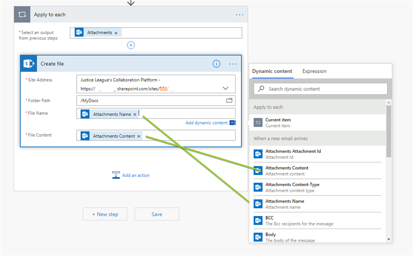Click the Search dynamic content field
The width and height of the screenshot is (413, 256).
[321, 89]
